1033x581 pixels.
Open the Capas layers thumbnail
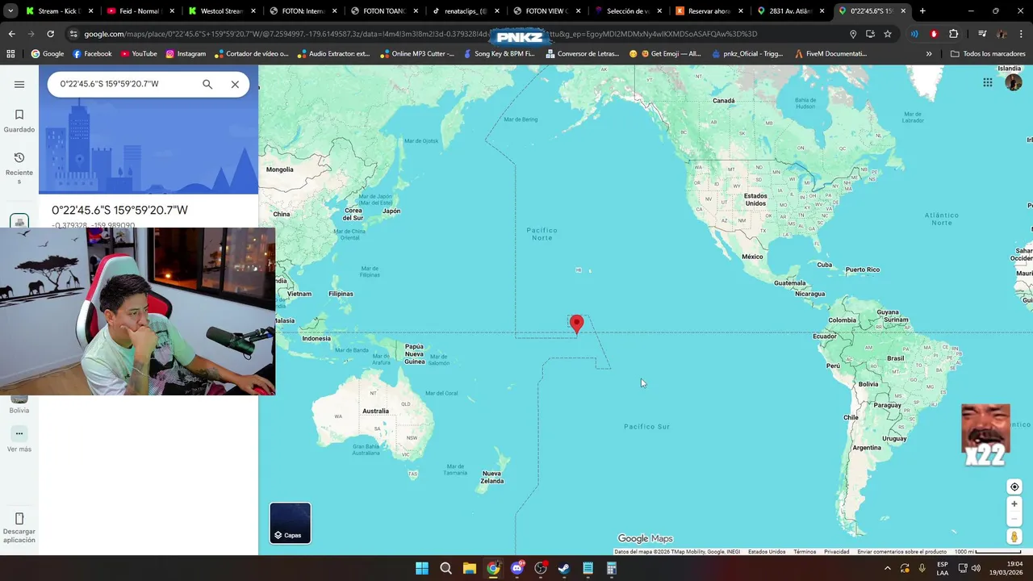click(290, 523)
